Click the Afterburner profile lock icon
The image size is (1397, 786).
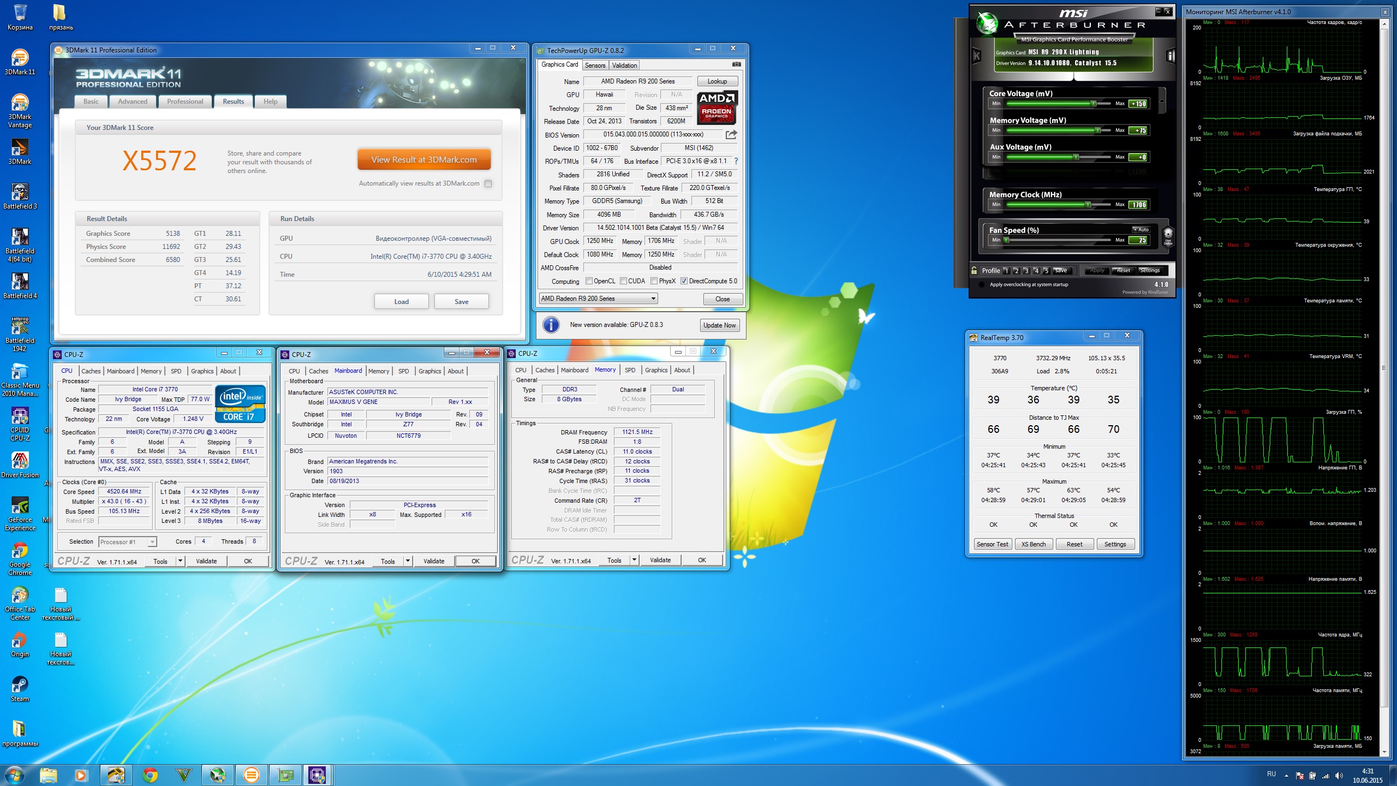coord(974,270)
